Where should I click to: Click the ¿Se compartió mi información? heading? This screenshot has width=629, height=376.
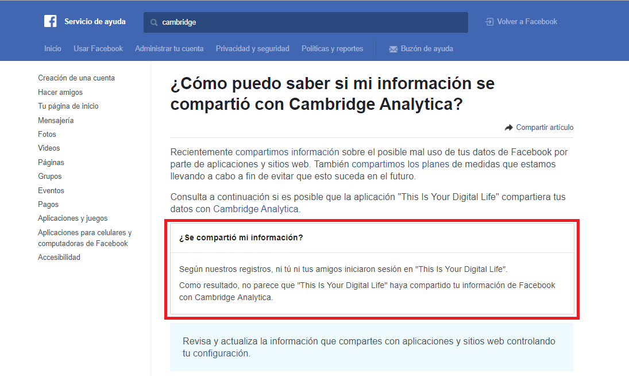click(x=241, y=237)
